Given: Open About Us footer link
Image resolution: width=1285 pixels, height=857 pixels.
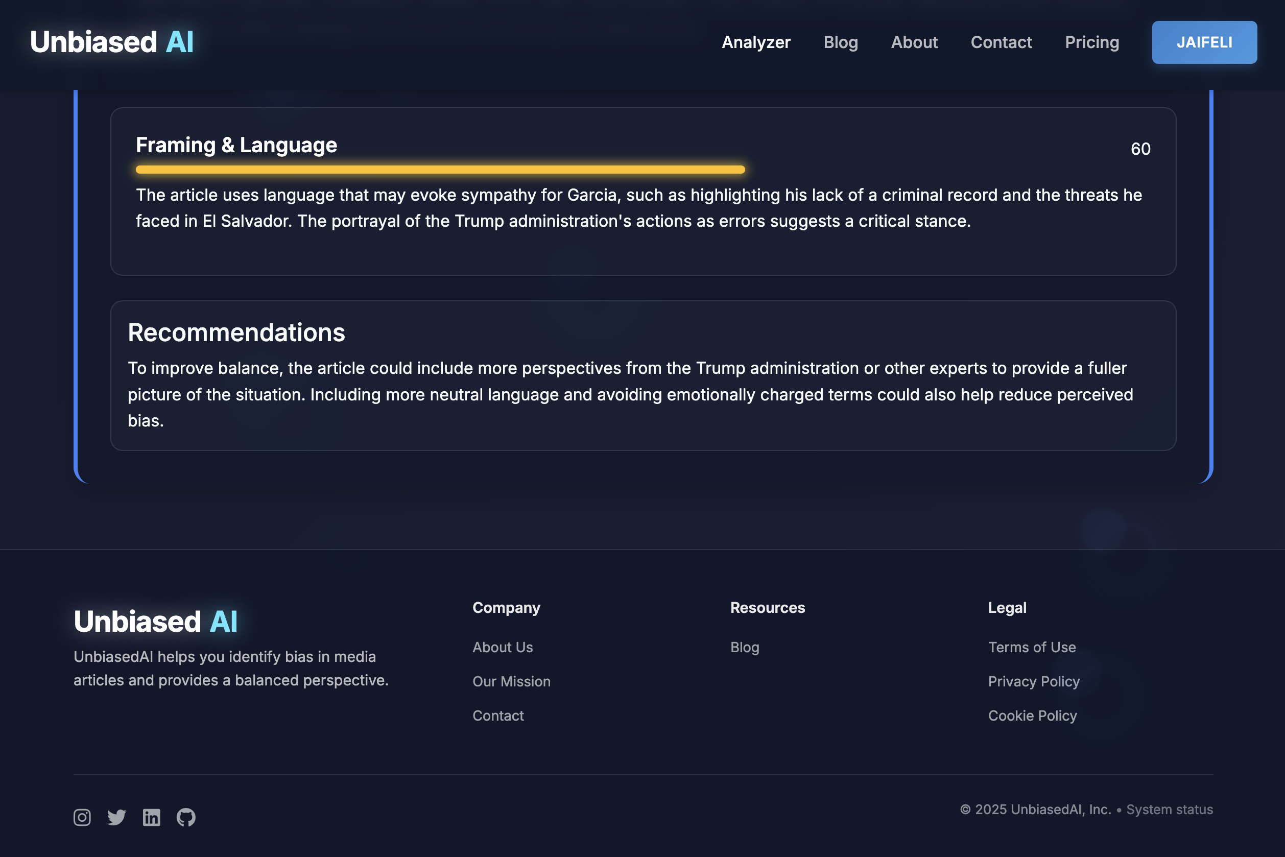Looking at the screenshot, I should pyautogui.click(x=502, y=647).
